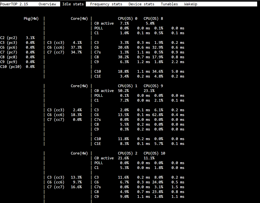The image size is (260, 203).
Task: Click the 5.5% C8 value for CPU 1
Action: (x=124, y=124)
